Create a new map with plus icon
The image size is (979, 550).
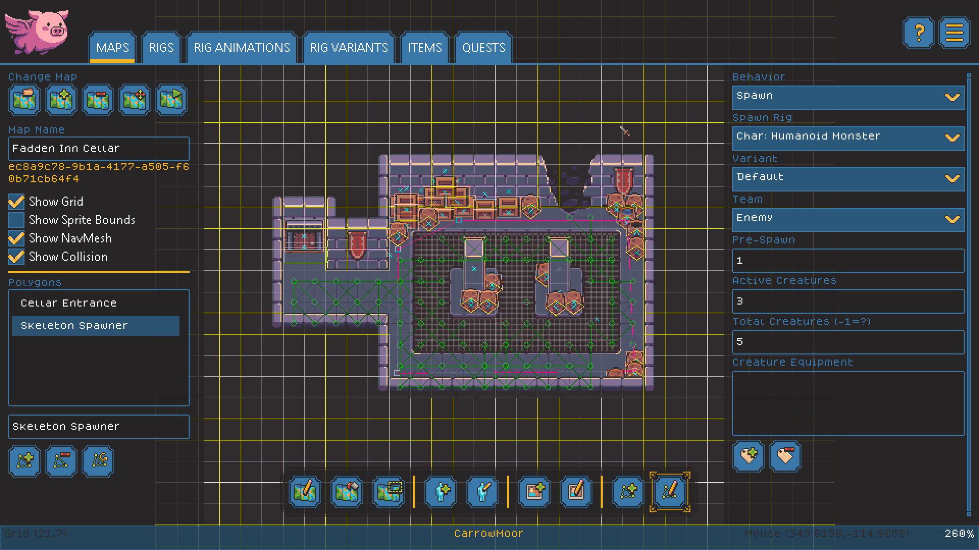point(61,99)
